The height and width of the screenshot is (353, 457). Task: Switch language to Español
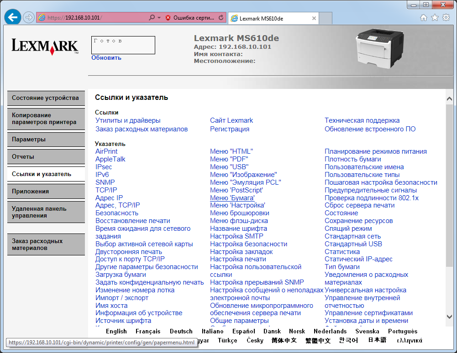pos(244,331)
